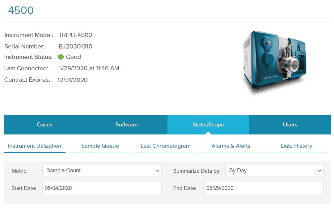The image size is (334, 210).
Task: Click the serial number BJ20301310
Action: 75,47
